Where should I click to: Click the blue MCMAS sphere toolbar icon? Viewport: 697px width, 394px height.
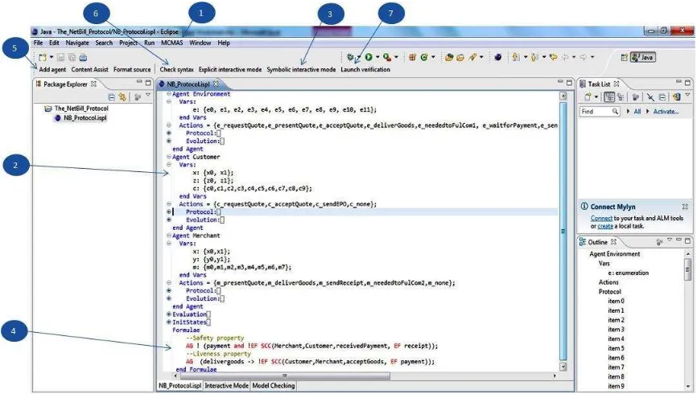(x=498, y=57)
